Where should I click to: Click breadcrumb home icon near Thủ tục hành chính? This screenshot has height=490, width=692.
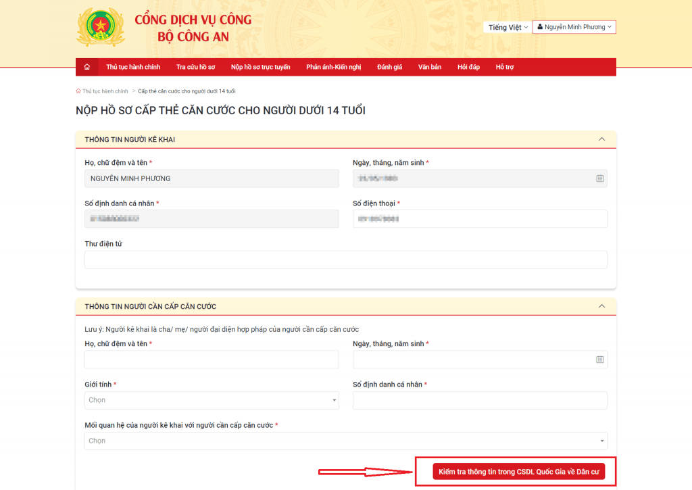[78, 91]
